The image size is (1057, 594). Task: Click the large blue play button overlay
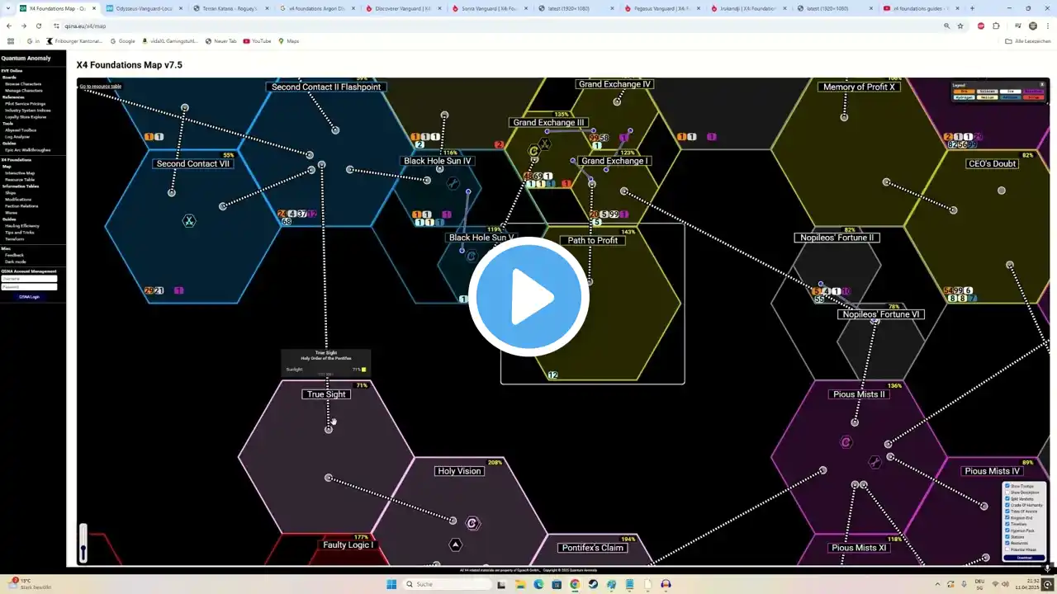click(x=528, y=297)
